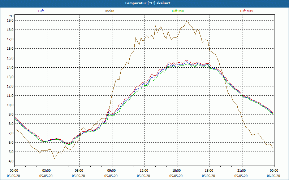The height and width of the screenshot is (180, 289).
Task: Click the '09:00' time axis label
Action: tap(111, 171)
